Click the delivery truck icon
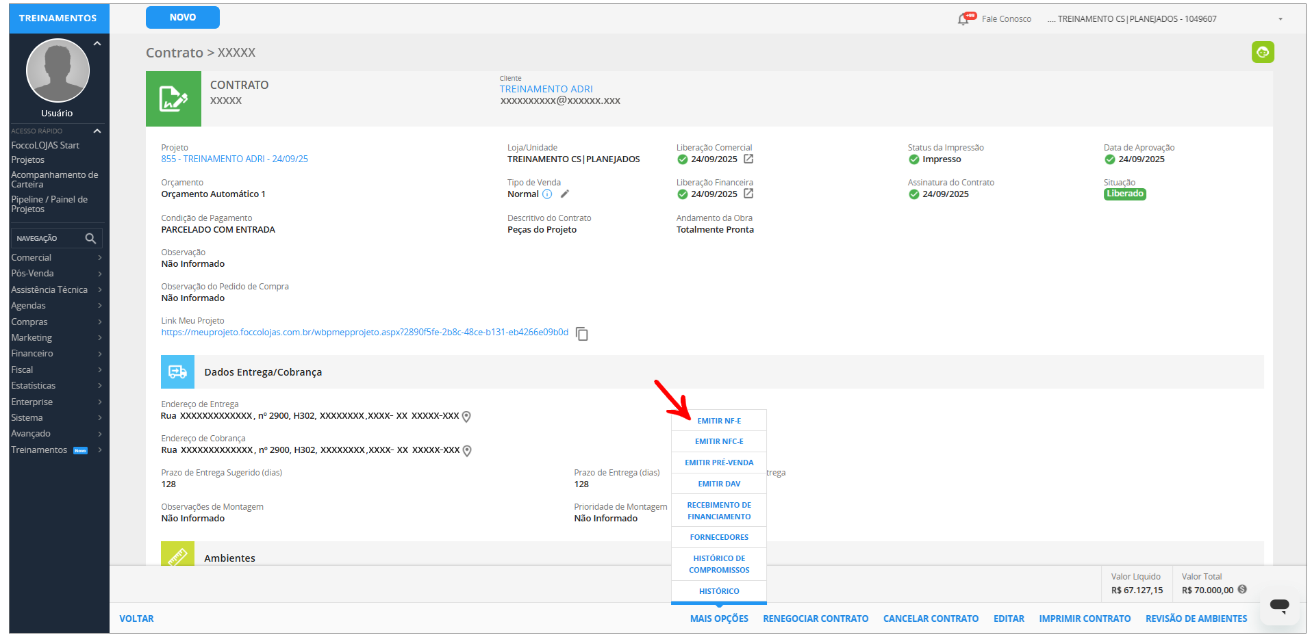The height and width of the screenshot is (637, 1312). pos(177,372)
